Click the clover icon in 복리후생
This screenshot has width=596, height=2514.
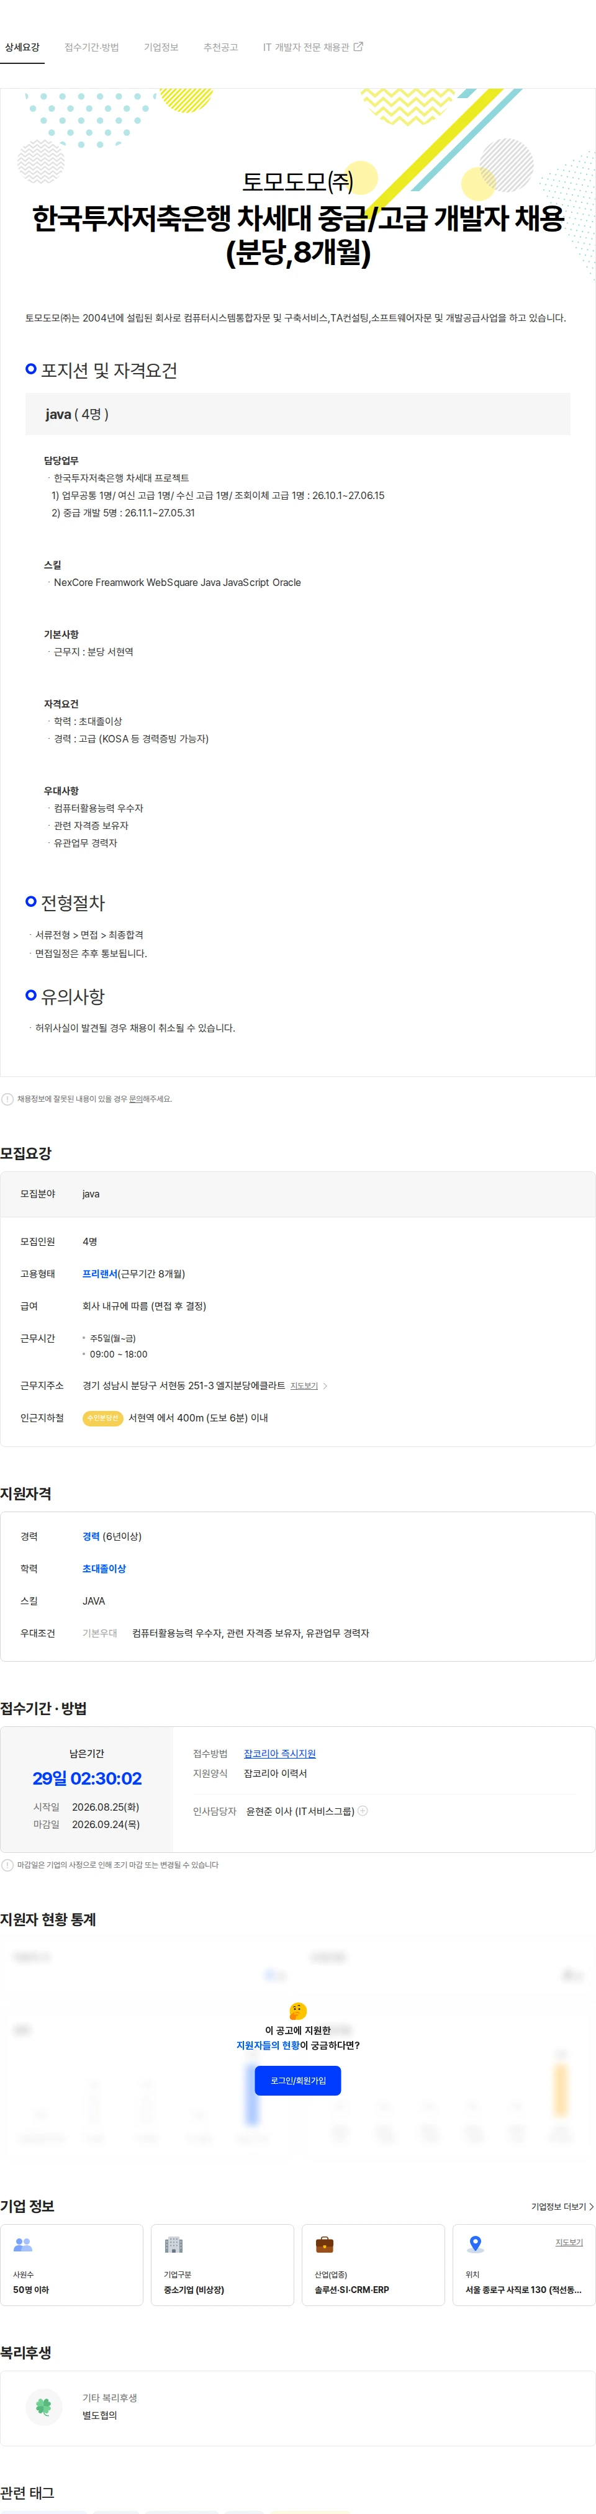coord(43,2407)
